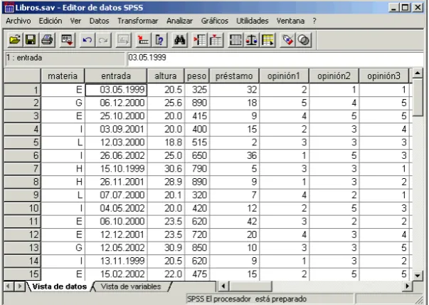This screenshot has width=429, height=305.
Task: Open the Analizar menu
Action: point(179,21)
